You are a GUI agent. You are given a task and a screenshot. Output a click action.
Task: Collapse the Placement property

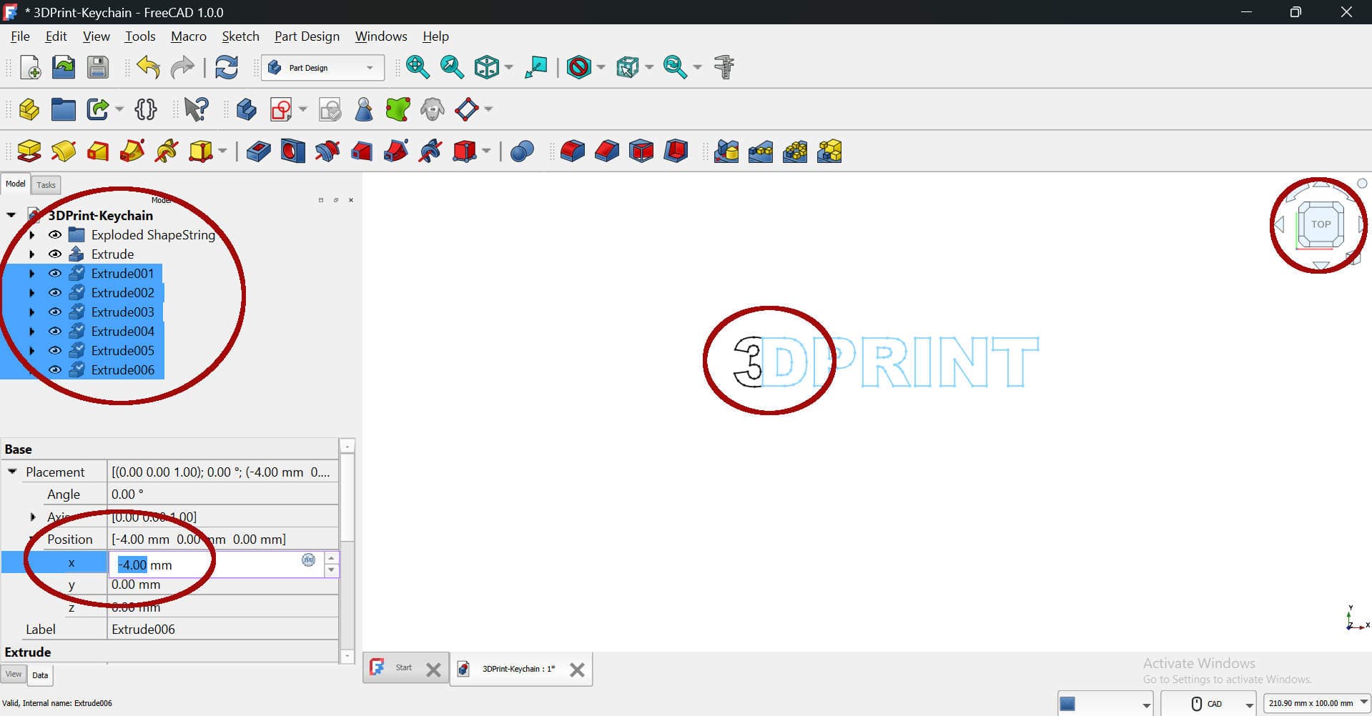tap(12, 472)
